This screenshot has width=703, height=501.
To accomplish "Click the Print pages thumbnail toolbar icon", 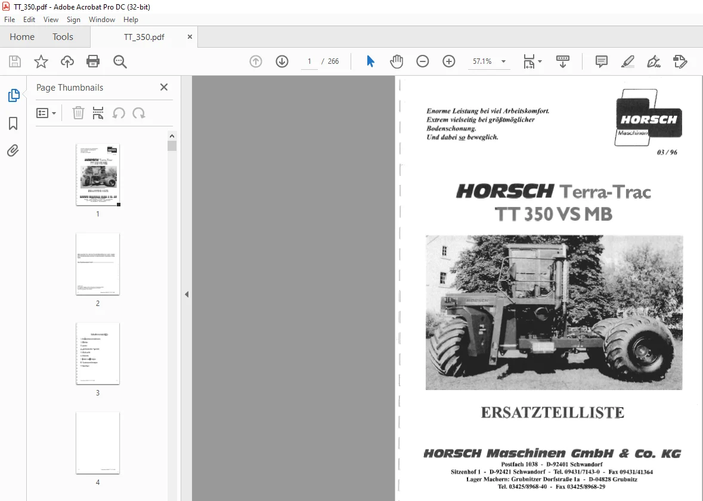I will coord(98,113).
